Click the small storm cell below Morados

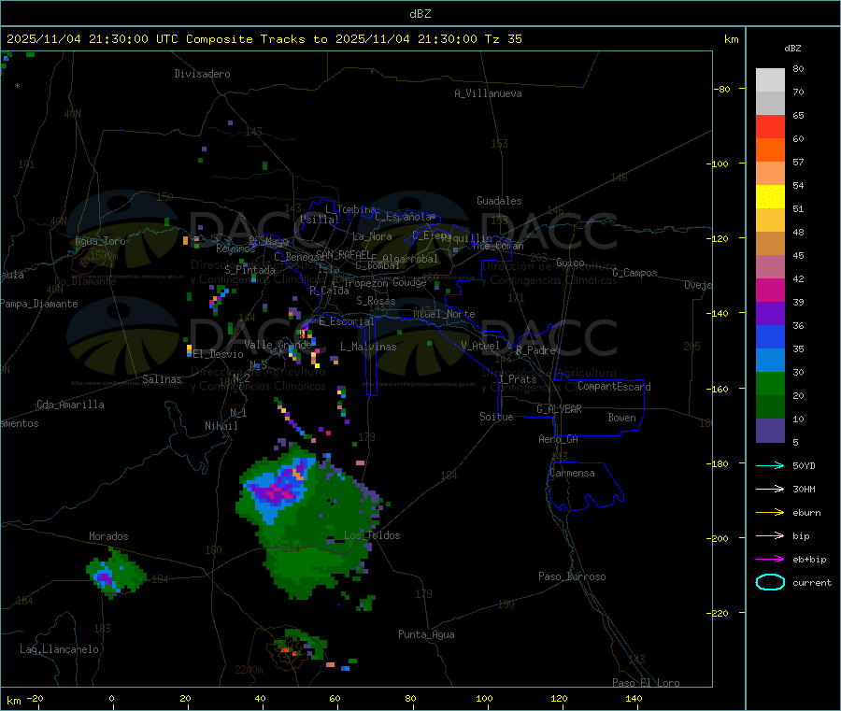(115, 574)
